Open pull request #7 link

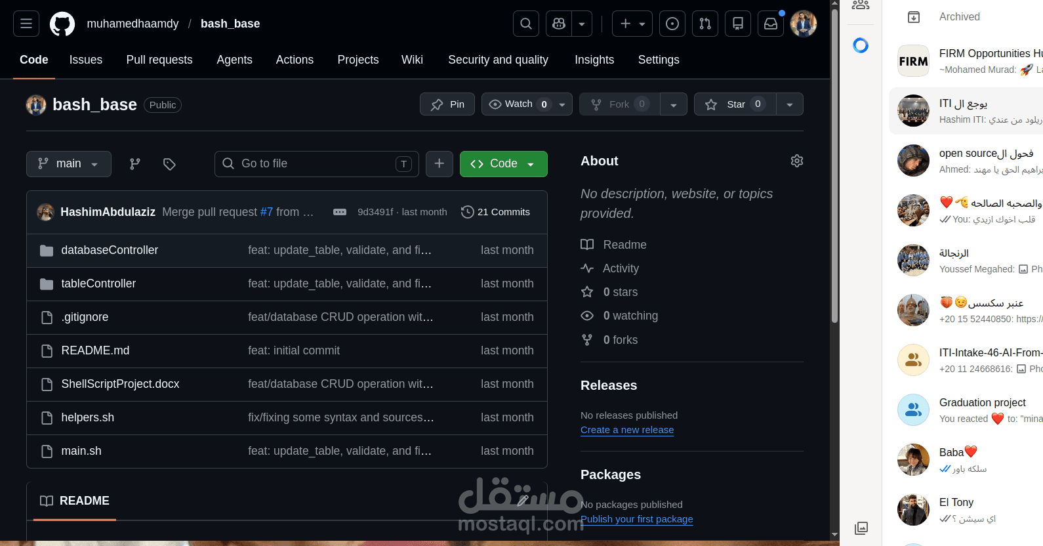266,212
